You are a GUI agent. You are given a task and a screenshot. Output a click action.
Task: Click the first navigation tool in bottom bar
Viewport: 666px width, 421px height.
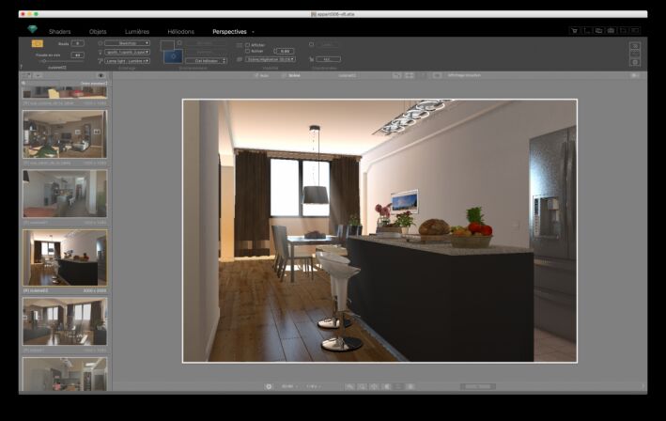tap(349, 386)
